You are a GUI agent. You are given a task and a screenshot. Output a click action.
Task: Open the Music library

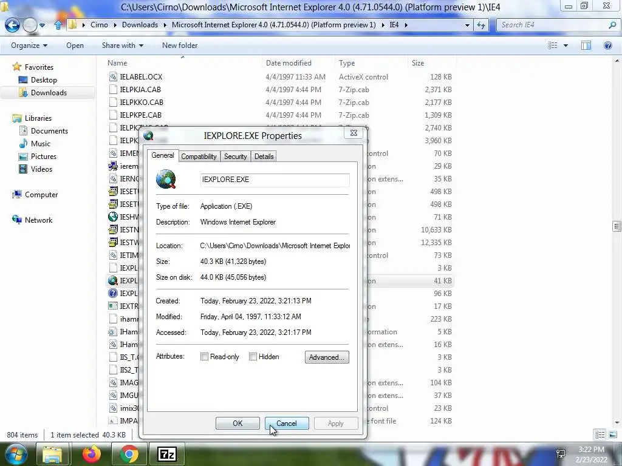point(41,144)
